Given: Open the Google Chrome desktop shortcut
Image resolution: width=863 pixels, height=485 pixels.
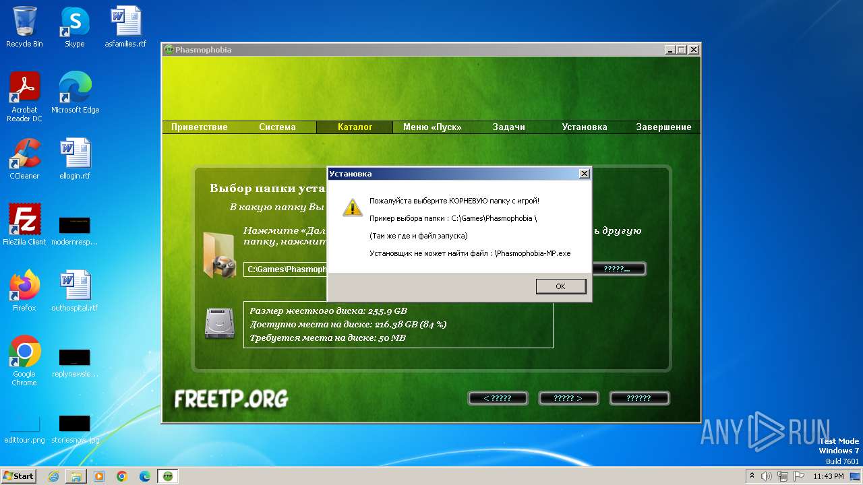Looking at the screenshot, I should coord(24,360).
